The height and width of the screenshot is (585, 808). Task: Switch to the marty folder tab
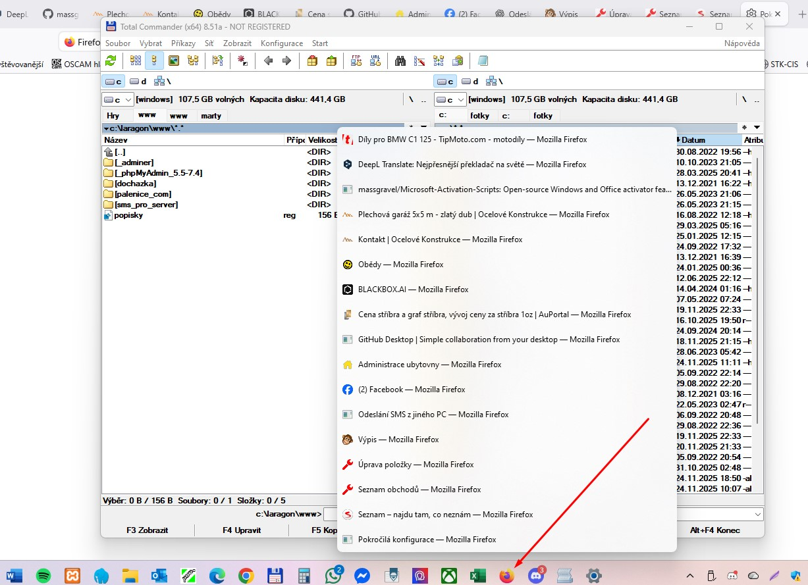(x=211, y=116)
